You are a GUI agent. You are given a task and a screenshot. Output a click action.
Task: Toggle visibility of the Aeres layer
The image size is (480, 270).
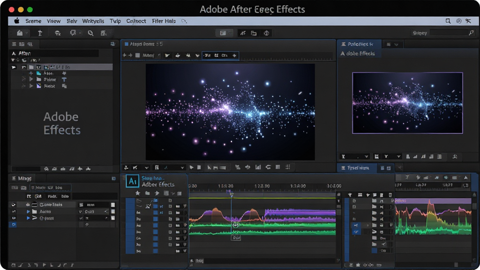pyautogui.click(x=14, y=211)
